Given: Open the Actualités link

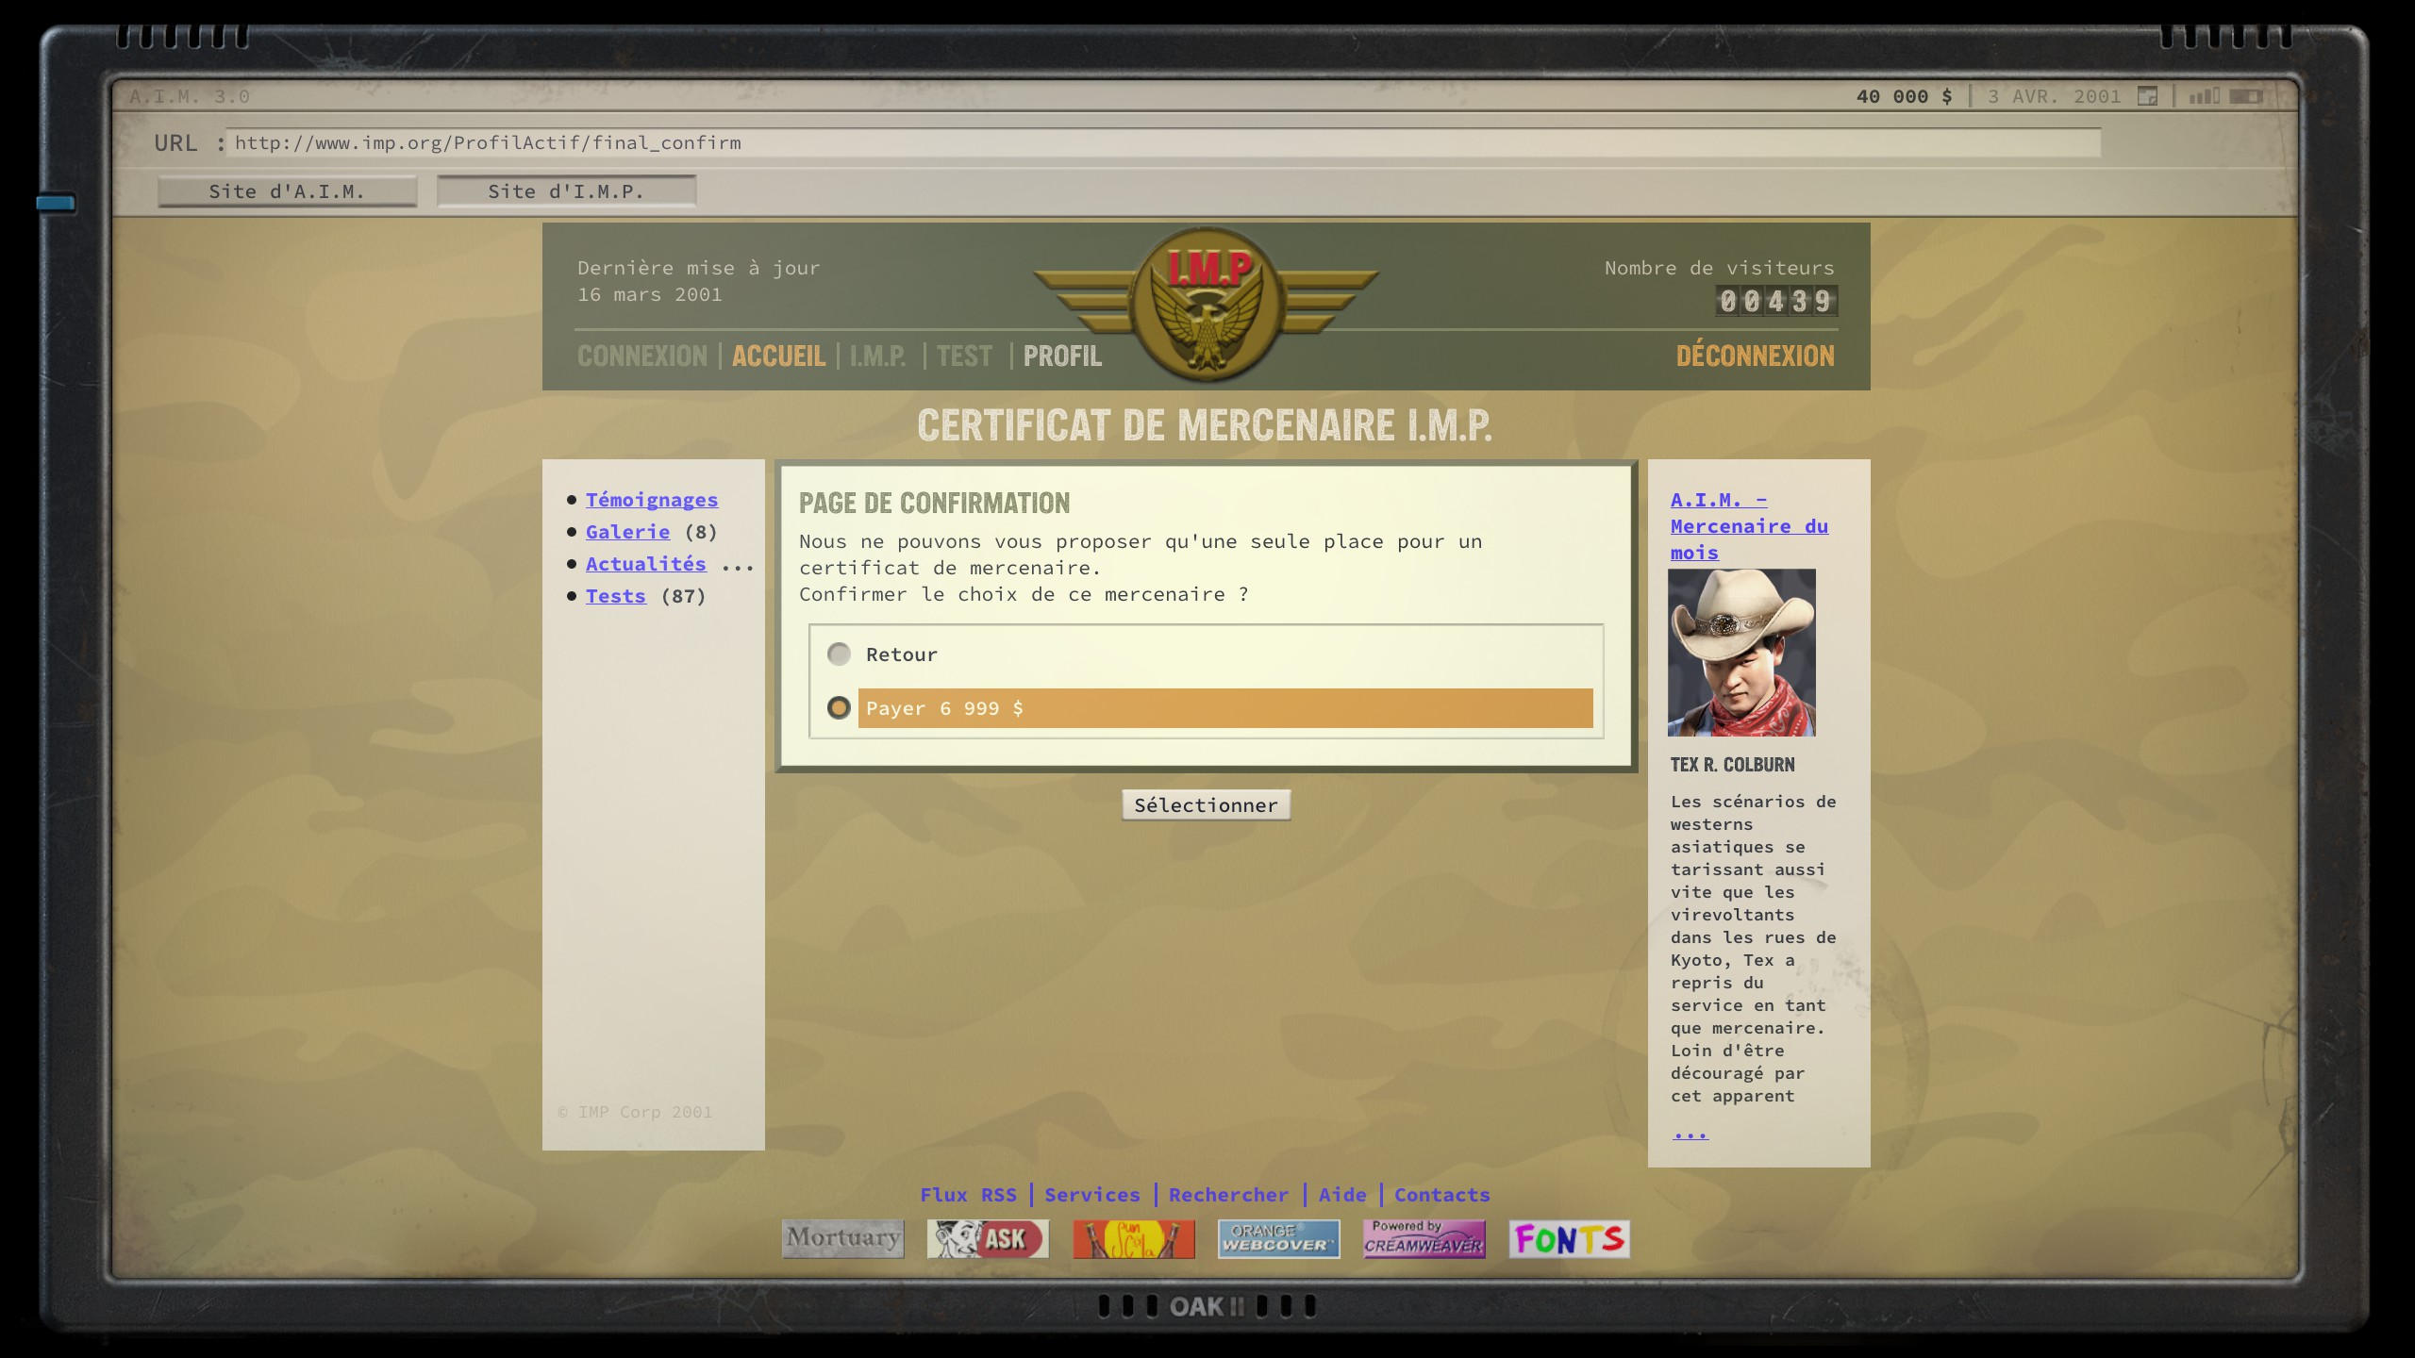Looking at the screenshot, I should [x=645, y=564].
